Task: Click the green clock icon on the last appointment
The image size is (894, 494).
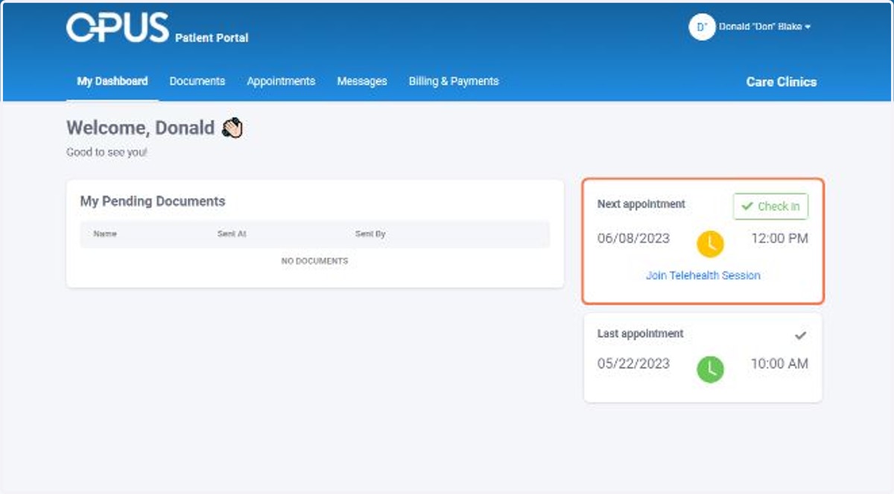Action: [x=710, y=369]
